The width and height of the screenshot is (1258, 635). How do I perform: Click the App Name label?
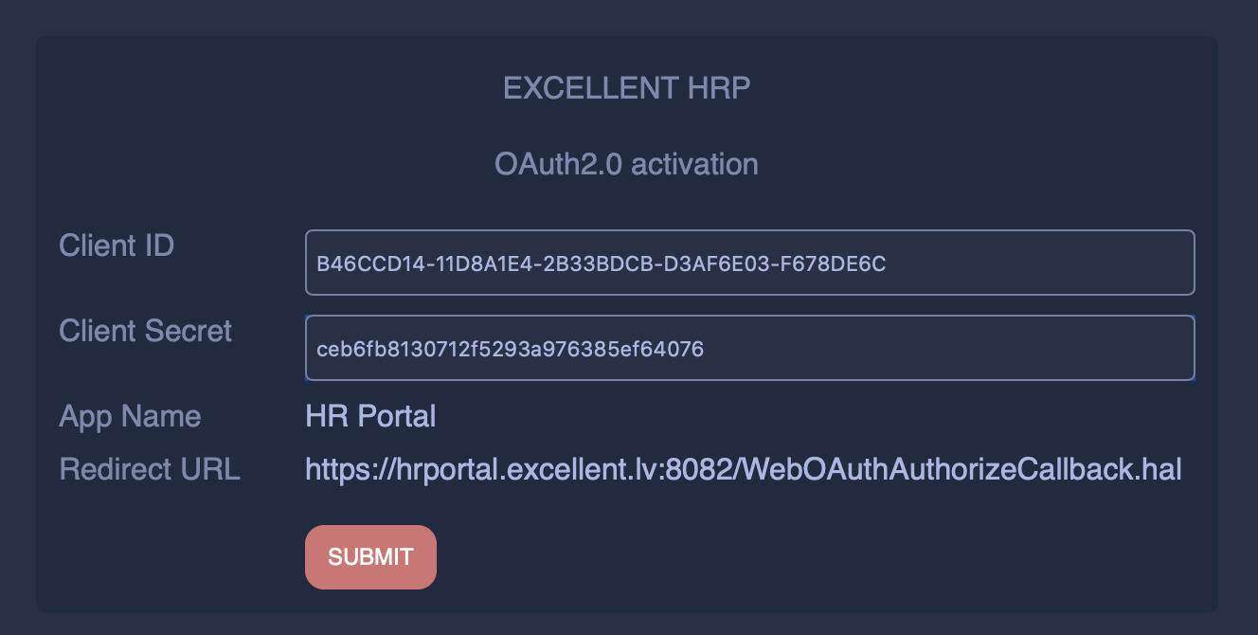click(130, 416)
